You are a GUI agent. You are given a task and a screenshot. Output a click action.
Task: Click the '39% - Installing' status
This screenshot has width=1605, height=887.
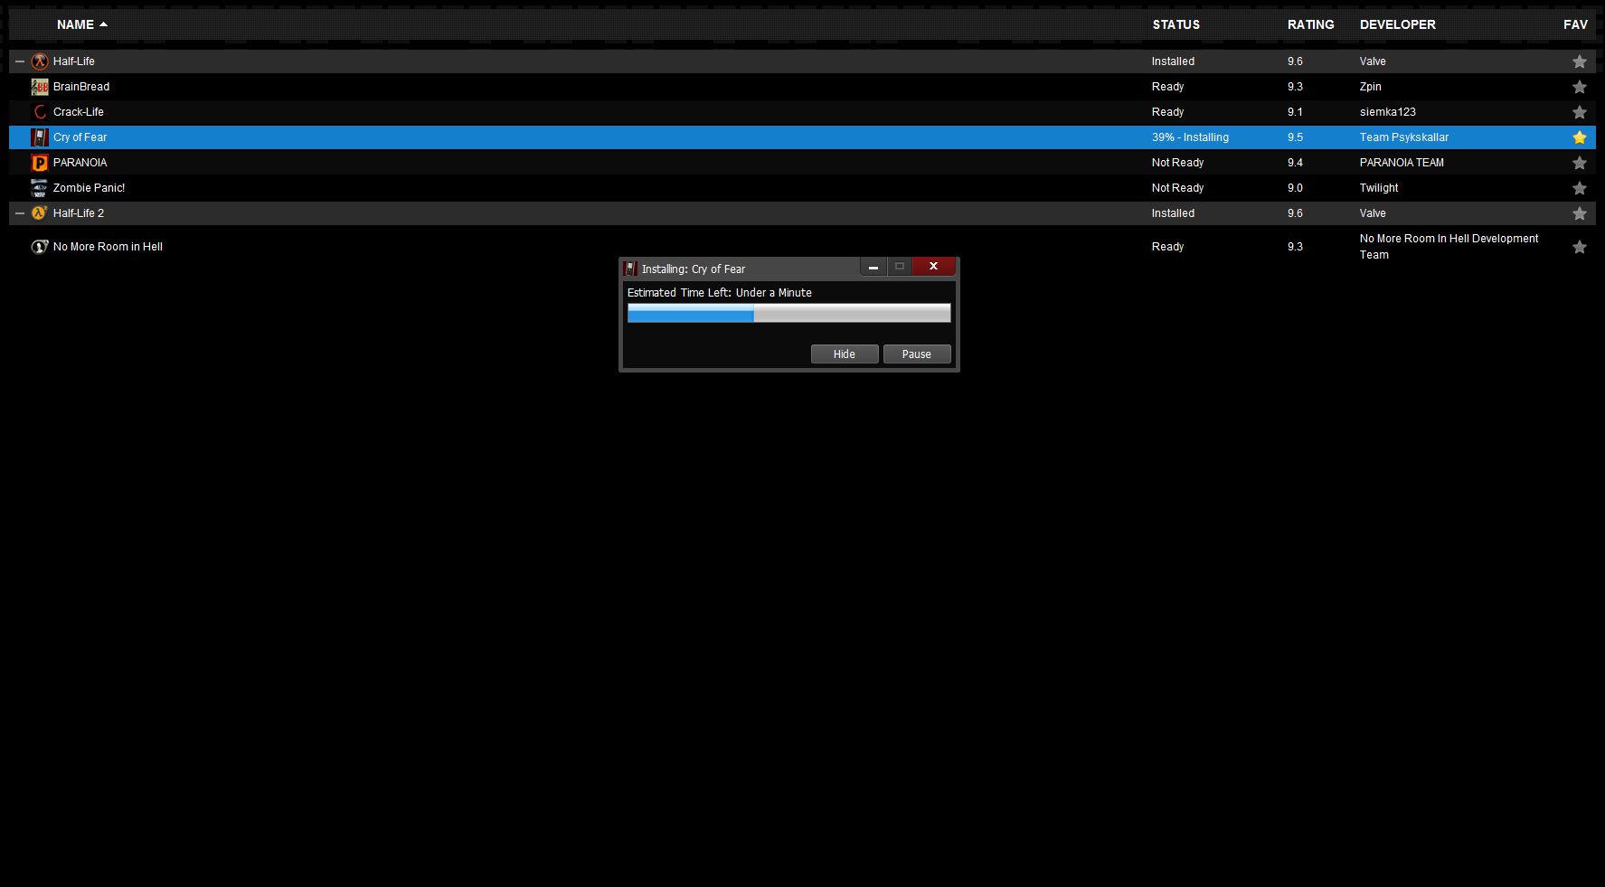(1190, 137)
